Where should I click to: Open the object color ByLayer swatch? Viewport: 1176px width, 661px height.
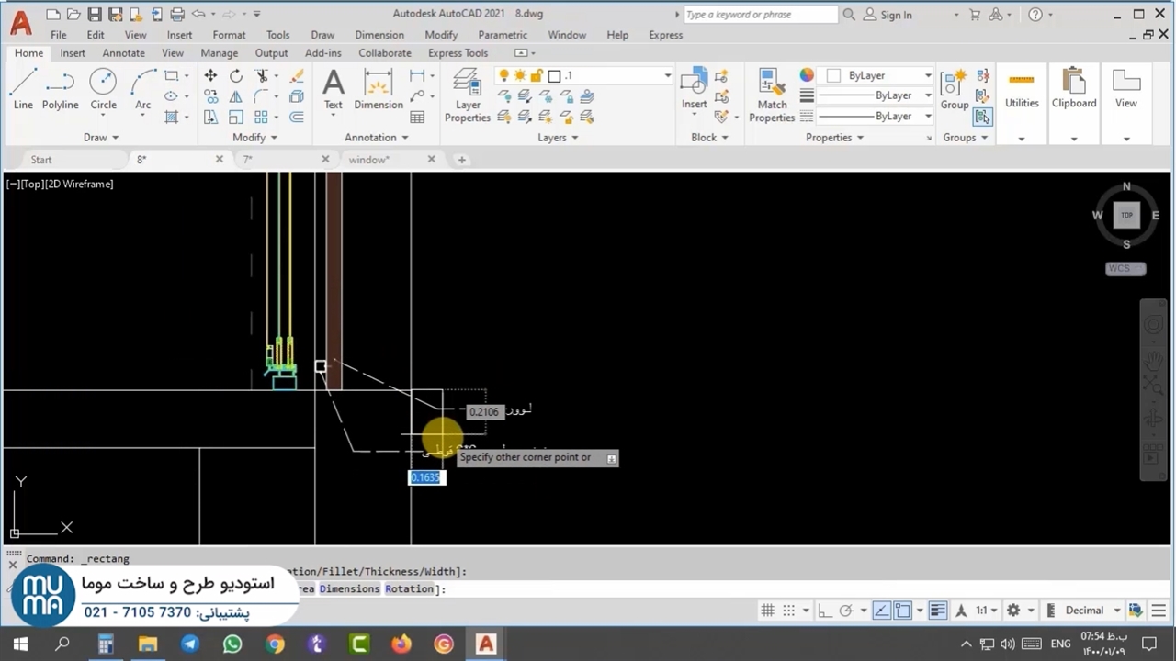pyautogui.click(x=834, y=76)
